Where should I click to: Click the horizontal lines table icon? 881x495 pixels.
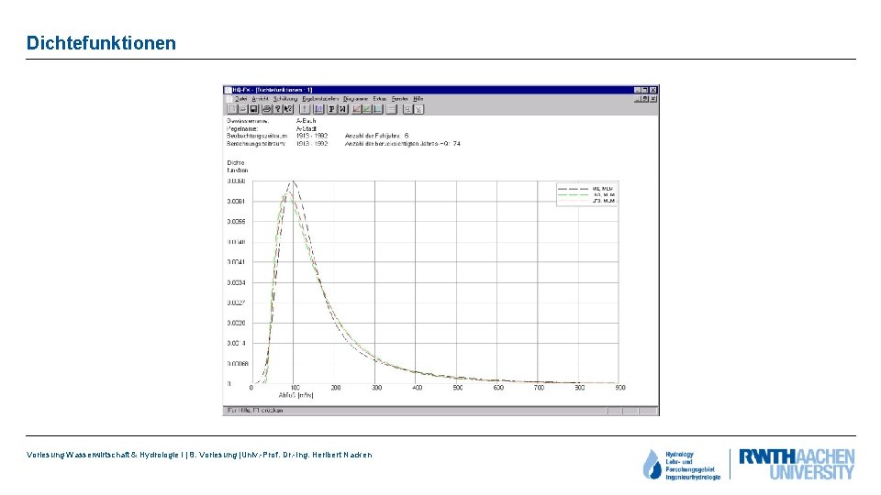point(392,109)
